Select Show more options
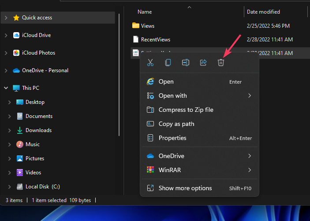This screenshot has height=221, width=310. coord(199,188)
